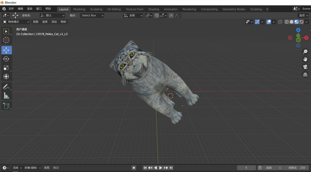Open the 抠像(插帧) keying dropdown

[x=32, y=168]
